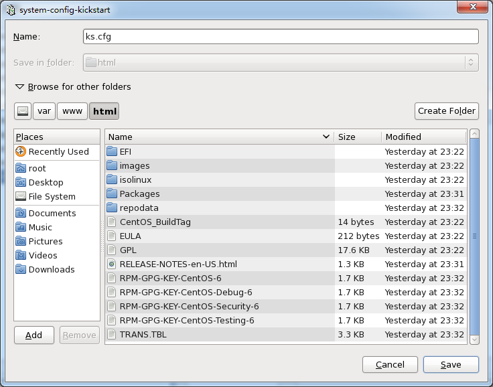
Task: Click the RPM-GPG-KEY-CentOS-Testing-6 file icon
Action: point(112,320)
